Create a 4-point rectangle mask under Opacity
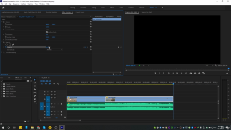Image resolution: width=231 pixels, height=130 pixels. pyautogui.click(x=10, y=44)
